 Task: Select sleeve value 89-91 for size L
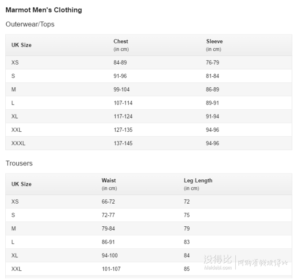pyautogui.click(x=212, y=103)
